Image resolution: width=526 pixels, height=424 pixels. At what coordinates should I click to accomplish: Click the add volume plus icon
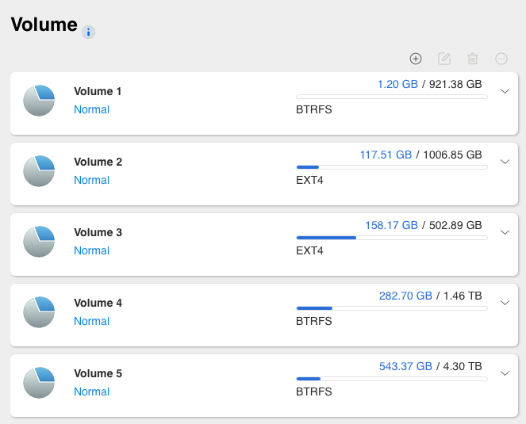pos(416,59)
